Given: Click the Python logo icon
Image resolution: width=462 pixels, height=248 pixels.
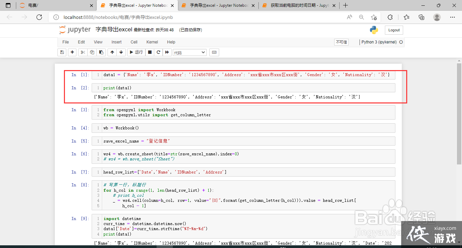Looking at the screenshot, I should 374,30.
